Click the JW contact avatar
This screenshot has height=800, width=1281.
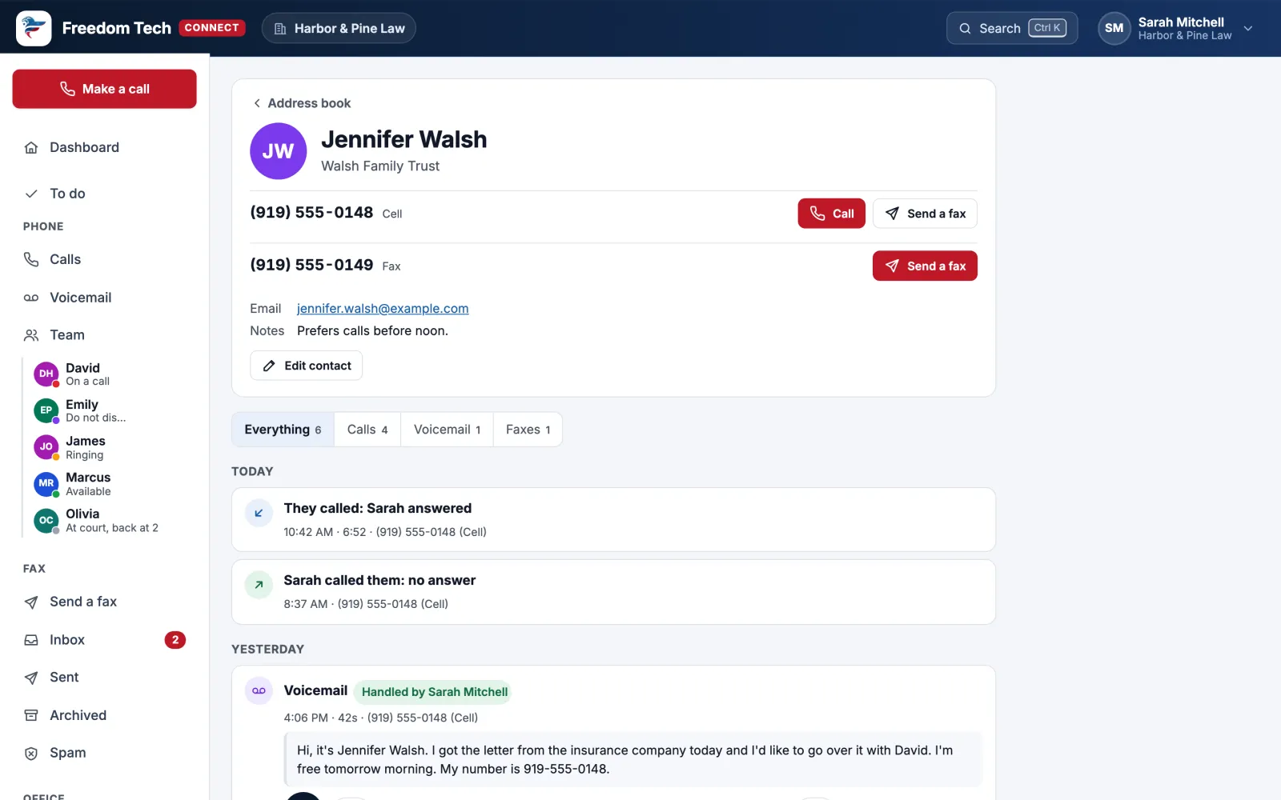278,151
